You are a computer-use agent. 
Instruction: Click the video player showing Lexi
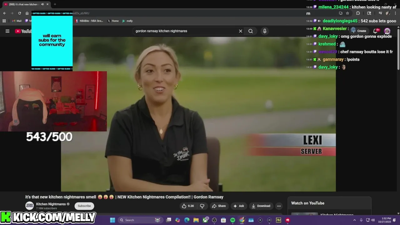[198, 114]
